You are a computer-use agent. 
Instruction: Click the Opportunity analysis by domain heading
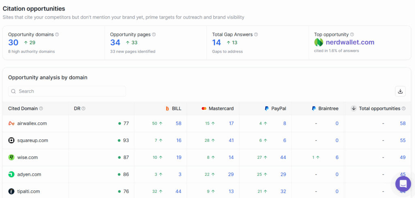[x=48, y=77]
